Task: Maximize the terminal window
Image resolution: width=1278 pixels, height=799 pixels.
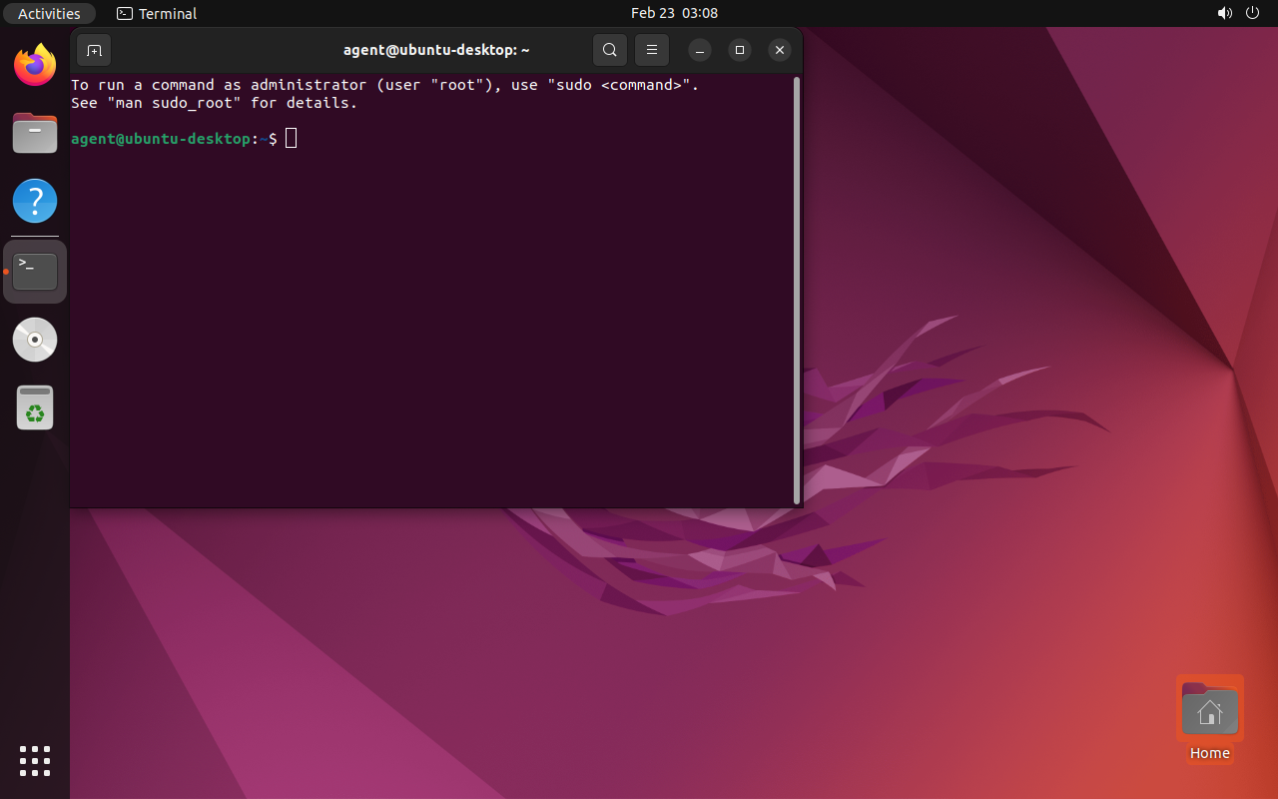Action: [x=740, y=50]
